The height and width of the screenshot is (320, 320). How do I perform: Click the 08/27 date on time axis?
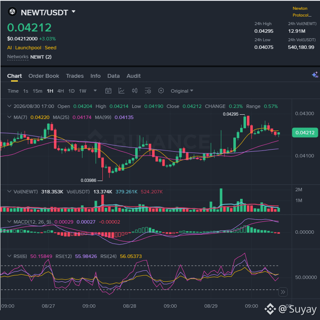(48, 306)
